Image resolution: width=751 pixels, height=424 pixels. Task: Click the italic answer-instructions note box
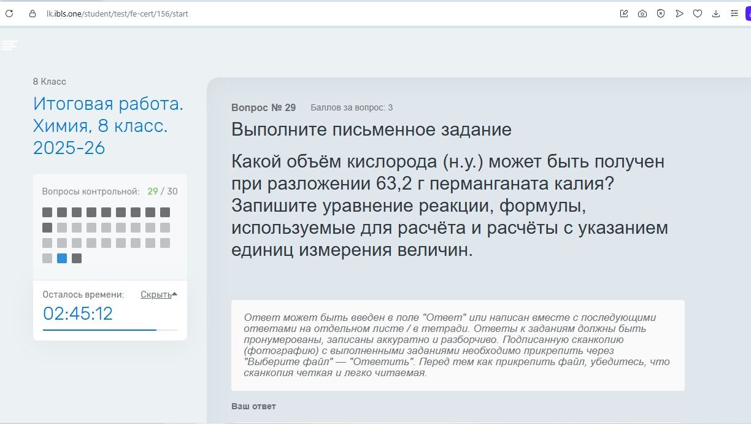click(458, 345)
